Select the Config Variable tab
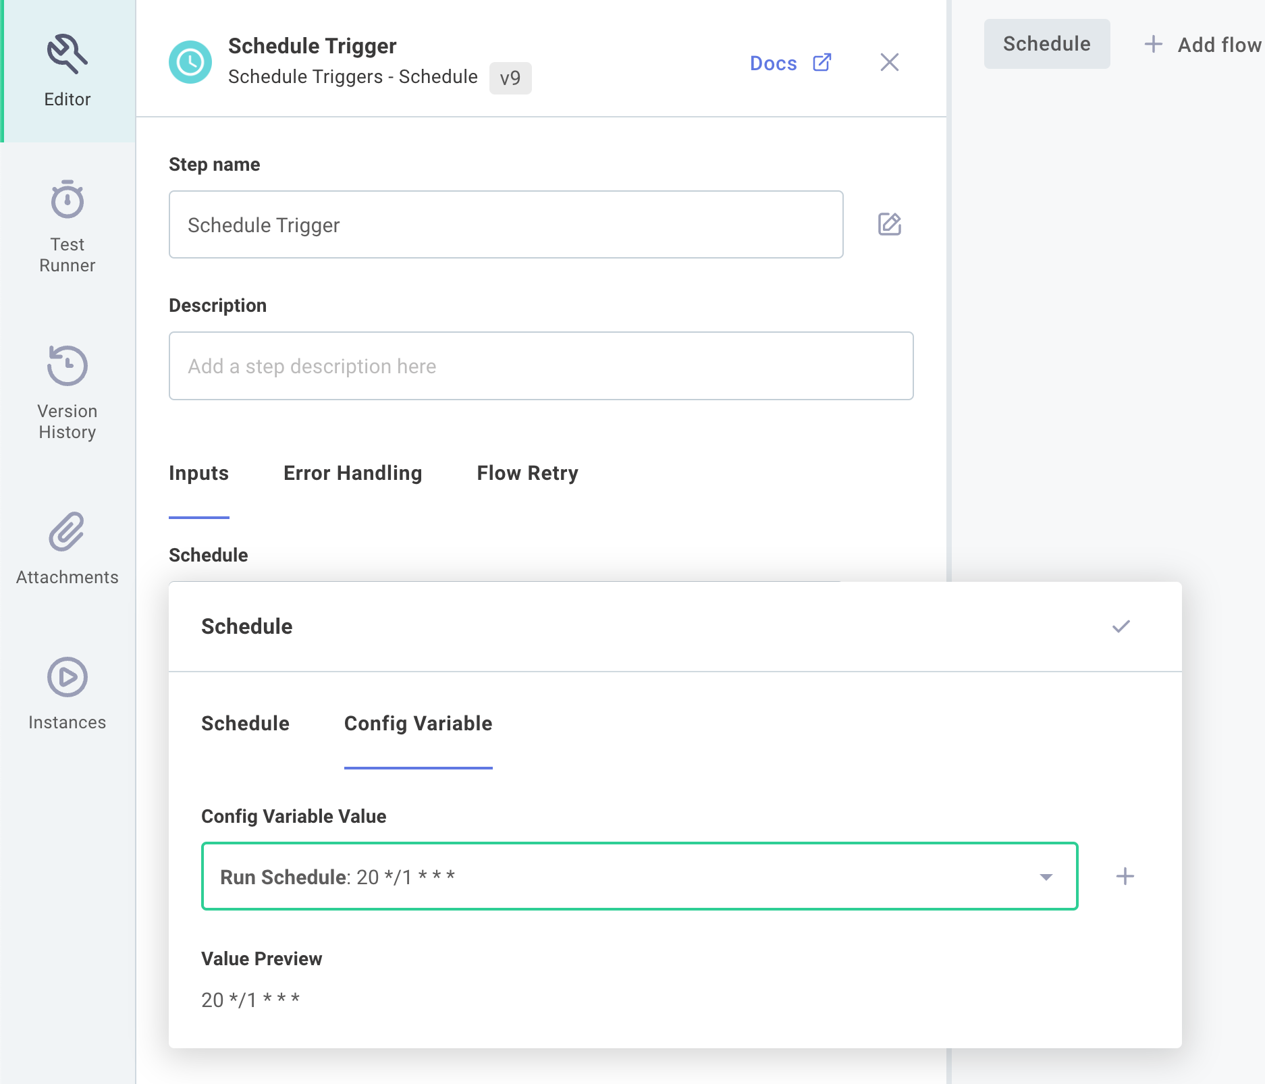Image resolution: width=1265 pixels, height=1084 pixels. 419,724
